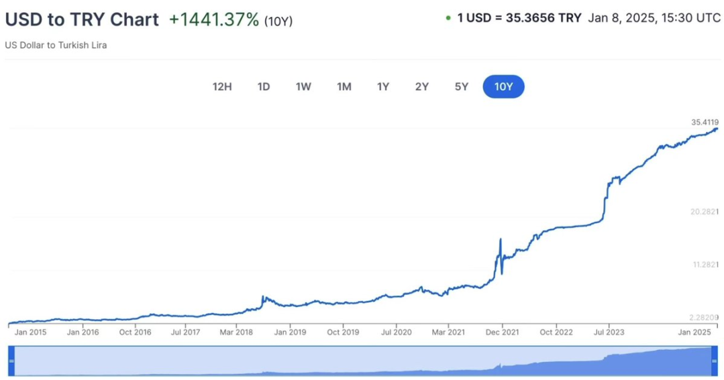
Task: Choose the 1W range option
Action: click(x=303, y=86)
